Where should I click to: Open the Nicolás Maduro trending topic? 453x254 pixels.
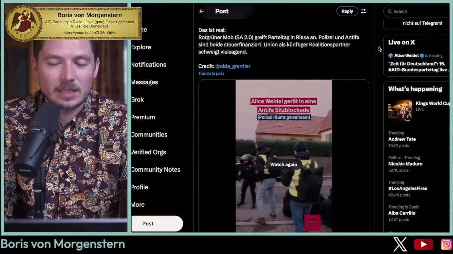pyautogui.click(x=405, y=164)
